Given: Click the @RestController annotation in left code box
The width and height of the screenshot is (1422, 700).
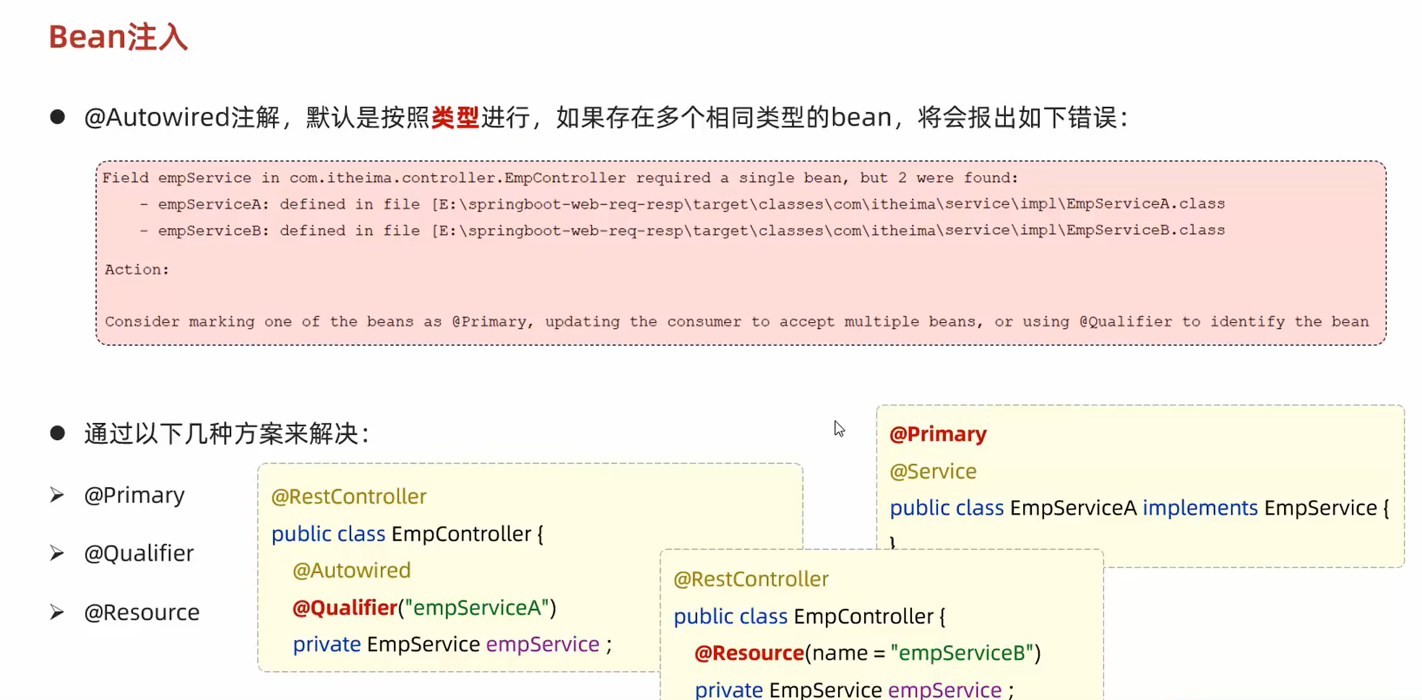Looking at the screenshot, I should coord(349,496).
